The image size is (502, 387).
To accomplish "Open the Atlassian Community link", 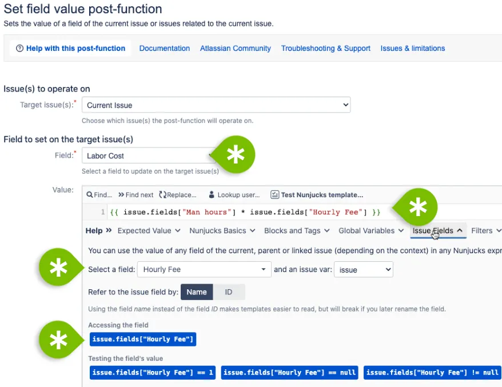I will (x=236, y=49).
